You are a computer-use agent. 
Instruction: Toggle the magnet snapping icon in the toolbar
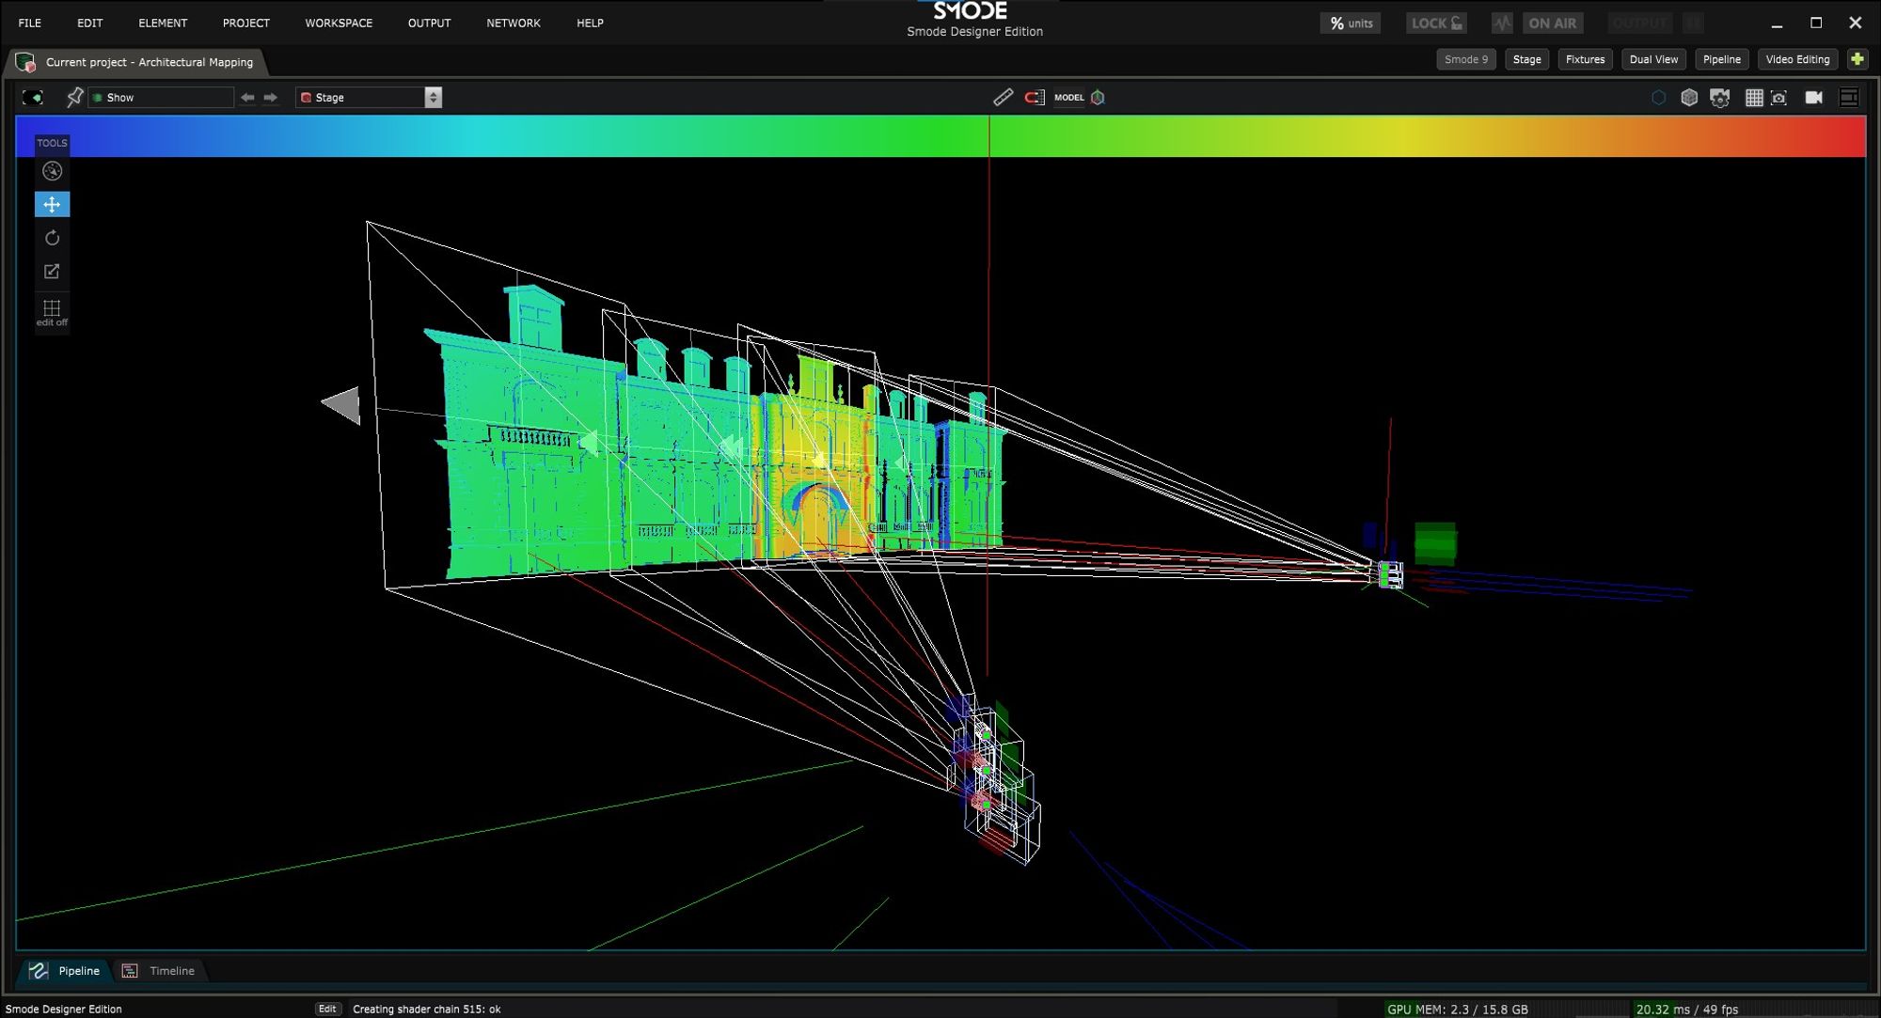[x=1035, y=97]
